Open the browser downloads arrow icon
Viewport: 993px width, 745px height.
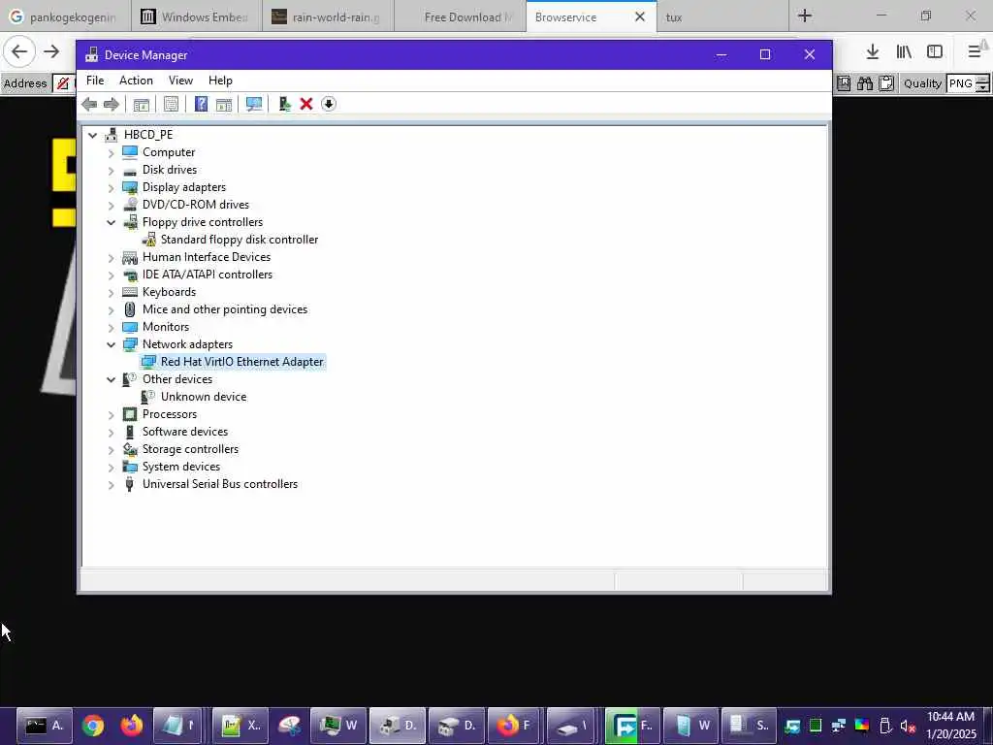click(x=873, y=51)
